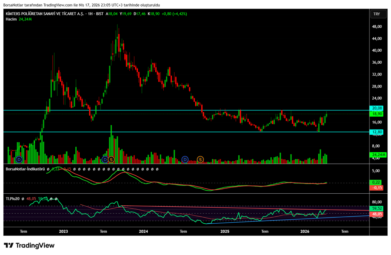Click the 16,00 price axis label

tap(377, 122)
